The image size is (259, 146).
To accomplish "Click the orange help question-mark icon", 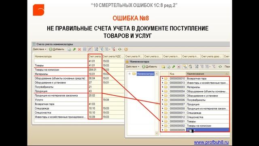I will point(126,49).
